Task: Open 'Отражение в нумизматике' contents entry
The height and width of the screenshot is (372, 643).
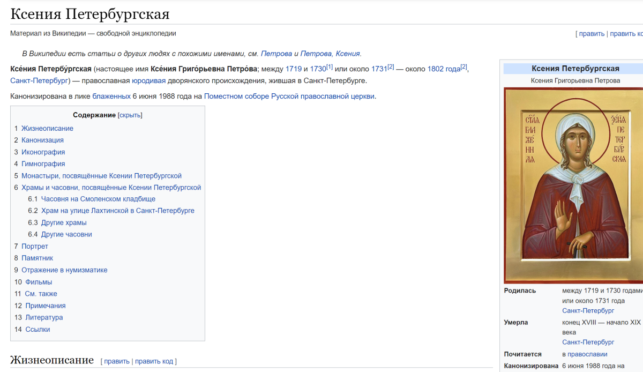Action: [x=64, y=270]
